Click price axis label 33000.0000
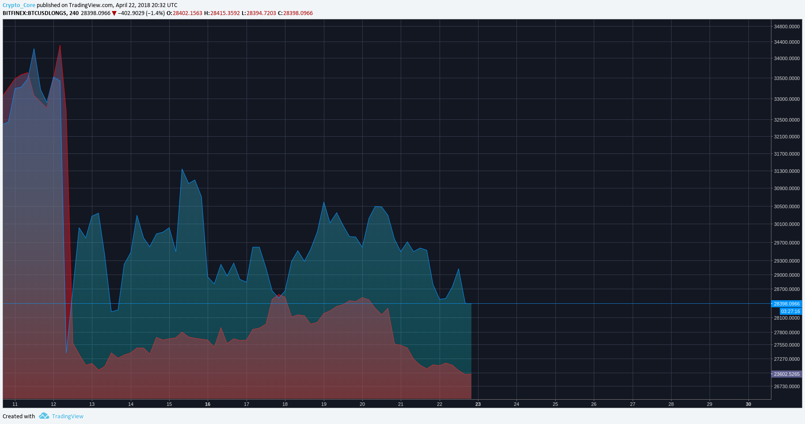 coord(787,99)
